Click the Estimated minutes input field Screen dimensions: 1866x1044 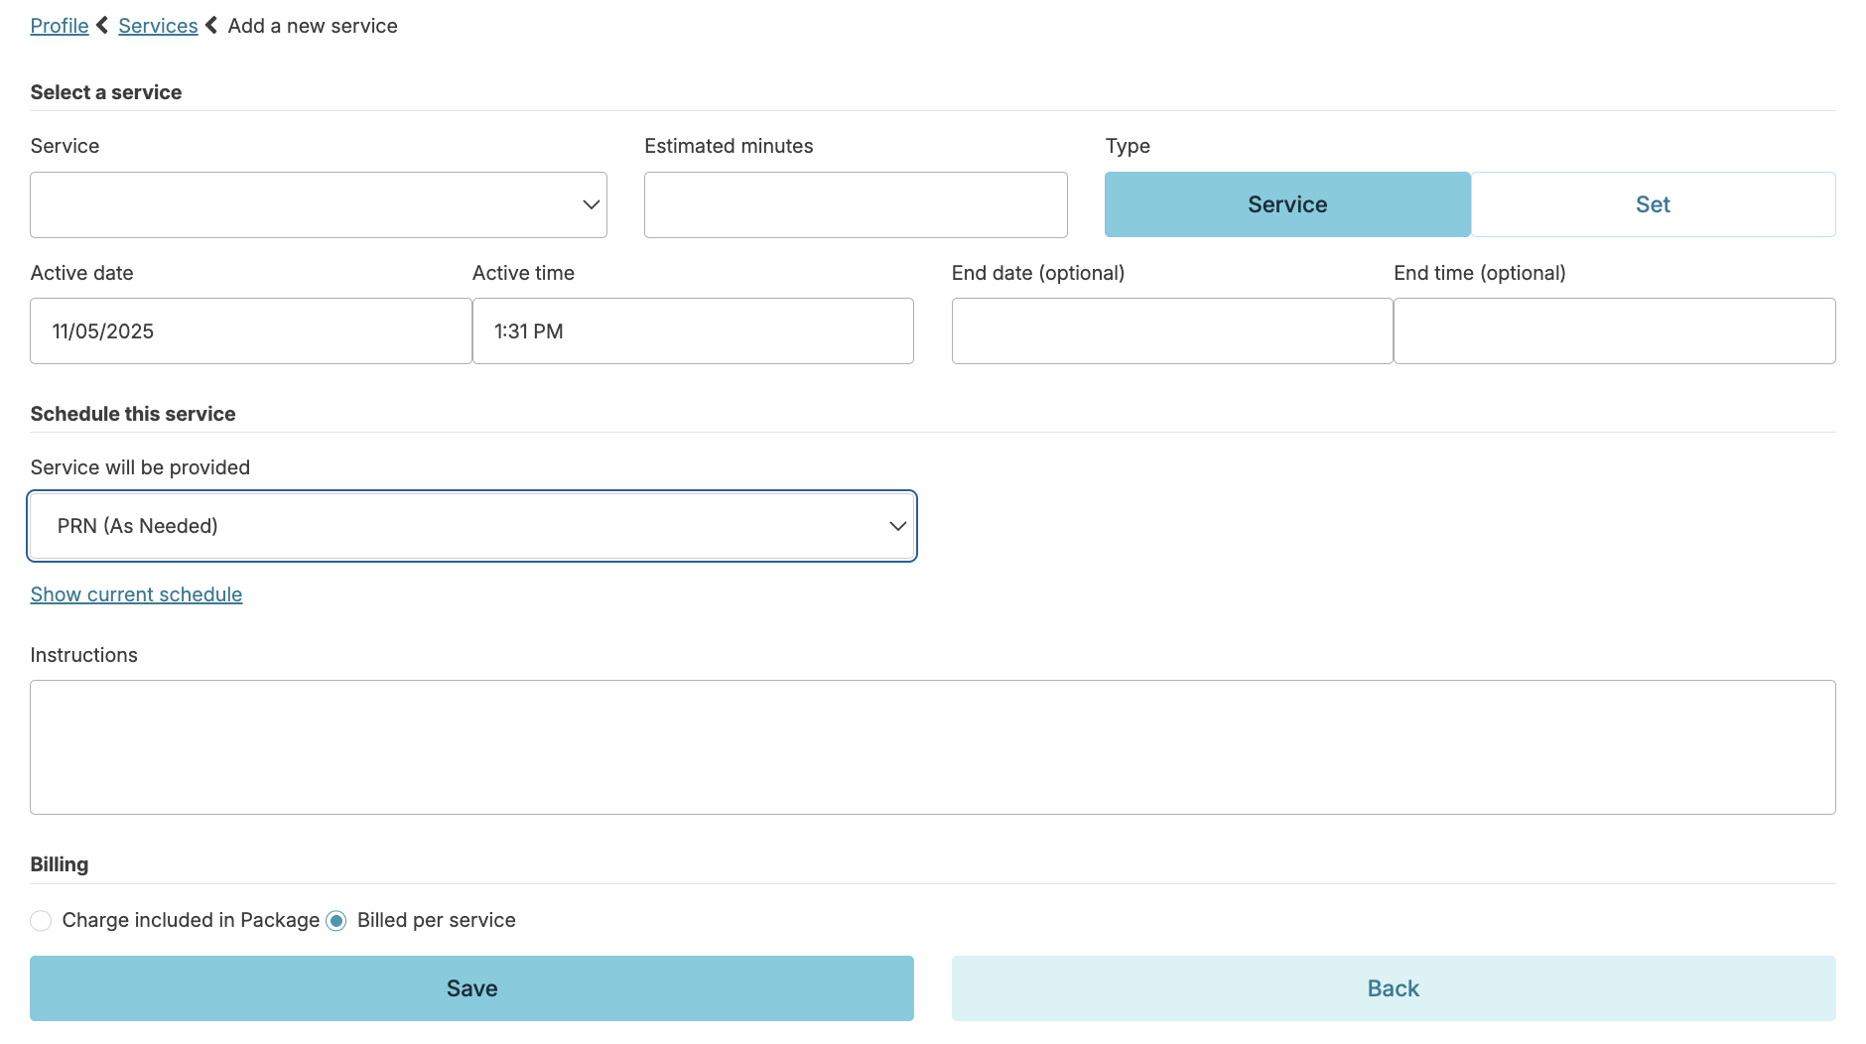(856, 204)
